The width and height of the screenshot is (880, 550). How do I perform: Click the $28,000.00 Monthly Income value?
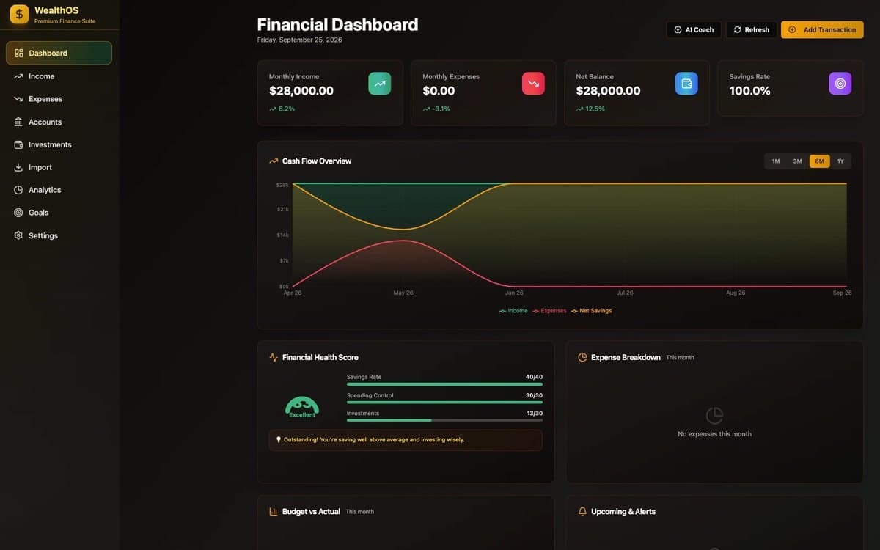point(301,91)
